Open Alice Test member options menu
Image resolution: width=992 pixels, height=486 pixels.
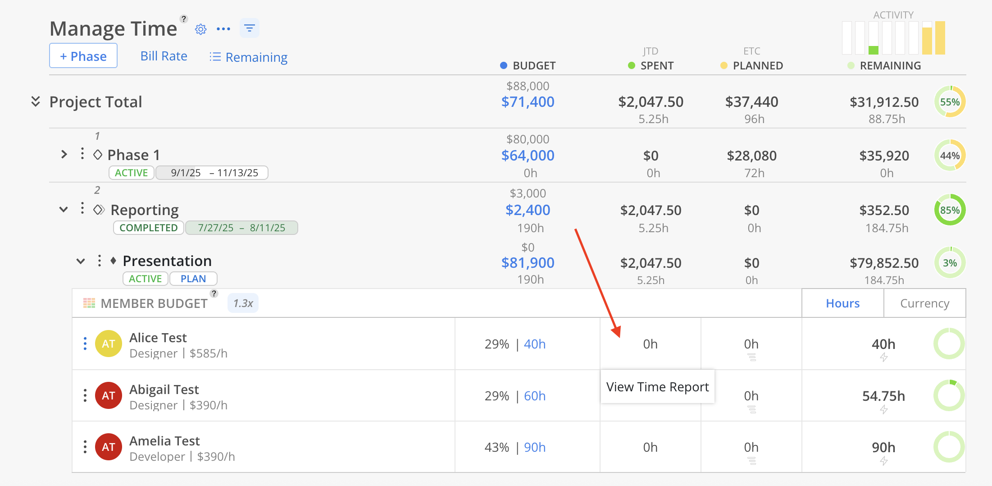[85, 344]
